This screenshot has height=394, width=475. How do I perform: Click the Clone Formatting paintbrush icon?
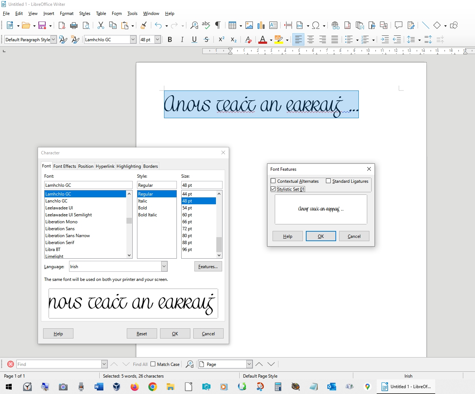point(144,25)
